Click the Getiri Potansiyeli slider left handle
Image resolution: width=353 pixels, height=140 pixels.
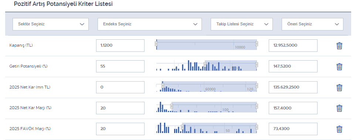tap(205, 65)
